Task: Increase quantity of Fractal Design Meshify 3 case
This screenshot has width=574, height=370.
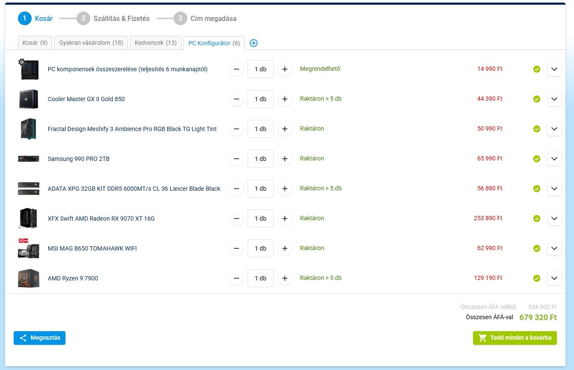Action: pyautogui.click(x=284, y=129)
